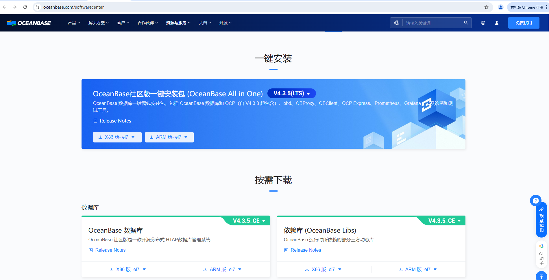
Task: Click the search magnifier icon
Action: coord(466,23)
